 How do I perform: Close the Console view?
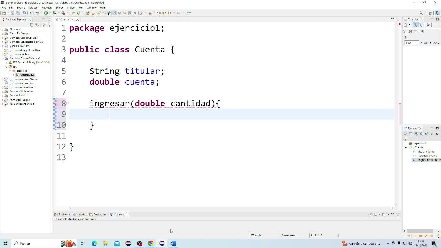pos(127,214)
